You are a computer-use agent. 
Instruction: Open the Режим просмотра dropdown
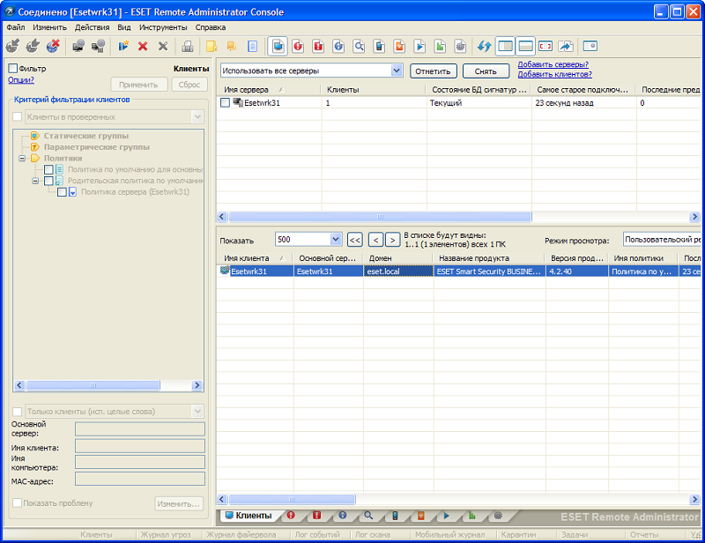click(x=662, y=240)
